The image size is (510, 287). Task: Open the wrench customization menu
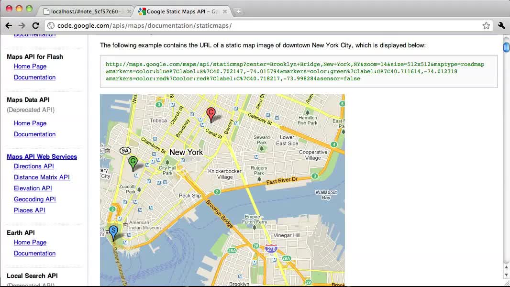point(501,25)
